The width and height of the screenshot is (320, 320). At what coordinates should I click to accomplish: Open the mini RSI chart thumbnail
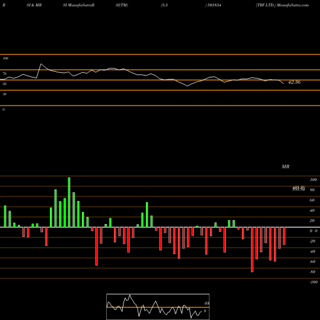tap(158, 307)
